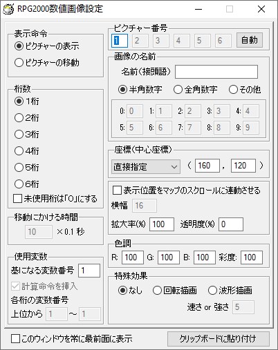Choose 回転描画 special effect
The height and width of the screenshot is (350, 278).
(175, 291)
